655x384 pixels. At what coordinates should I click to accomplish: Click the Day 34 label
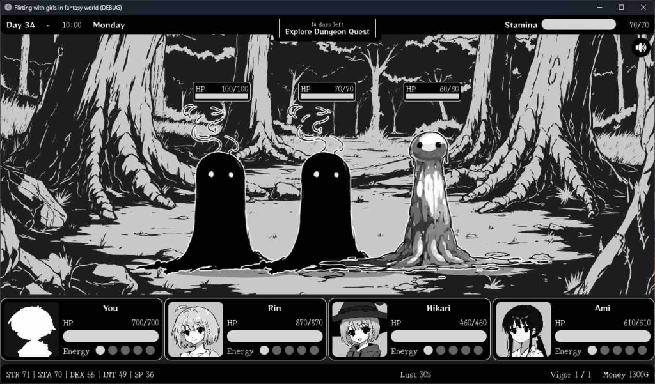tap(20, 25)
